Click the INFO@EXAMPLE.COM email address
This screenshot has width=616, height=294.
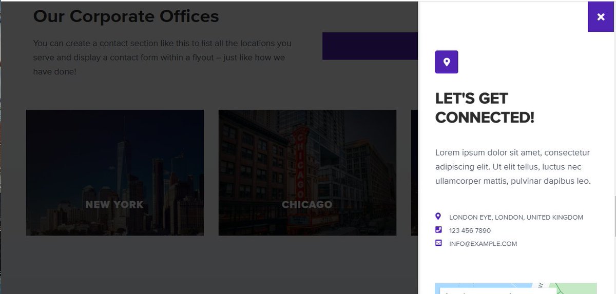pyautogui.click(x=483, y=244)
